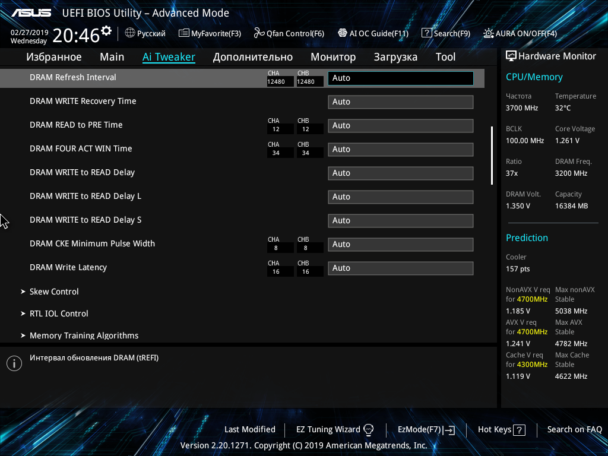Click DRAM CKE Minimum Pulse Width field
Screen dimensions: 608x456
pyautogui.click(x=401, y=244)
